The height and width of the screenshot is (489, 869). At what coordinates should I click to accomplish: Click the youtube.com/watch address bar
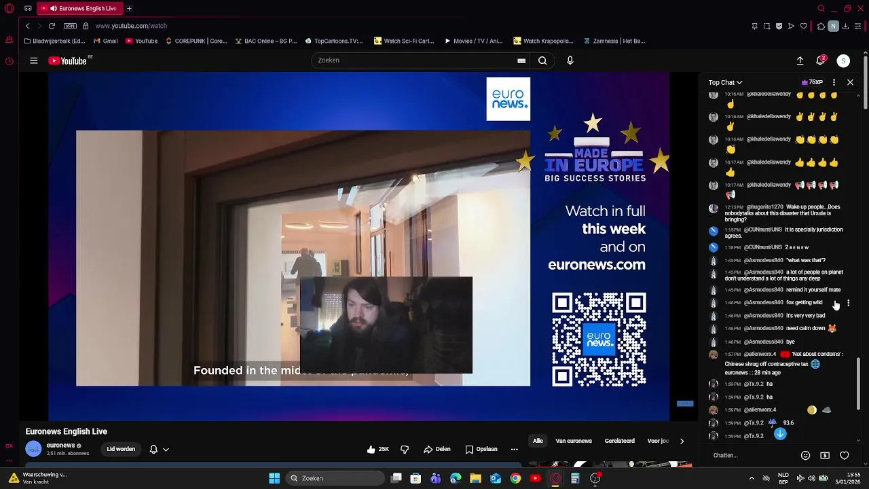pyautogui.click(x=131, y=26)
